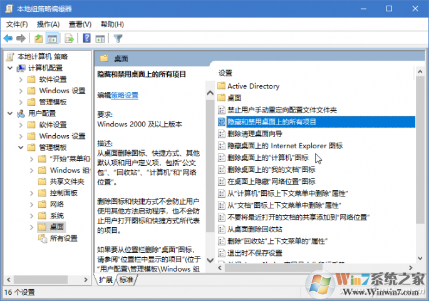
Task: Click the Back arrow toolbar icon
Action: (8, 39)
